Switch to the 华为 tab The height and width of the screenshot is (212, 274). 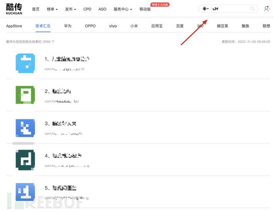pyautogui.click(x=68, y=26)
